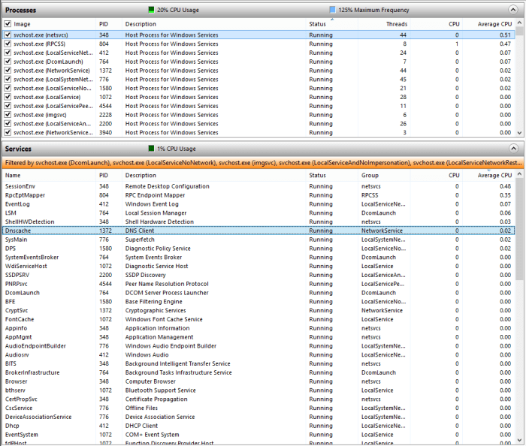
Task: Select the SystemEventsBroker service row
Action: (258, 258)
